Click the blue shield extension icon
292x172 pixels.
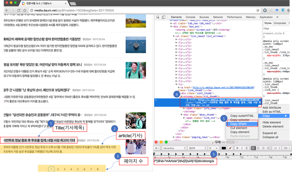[283, 10]
